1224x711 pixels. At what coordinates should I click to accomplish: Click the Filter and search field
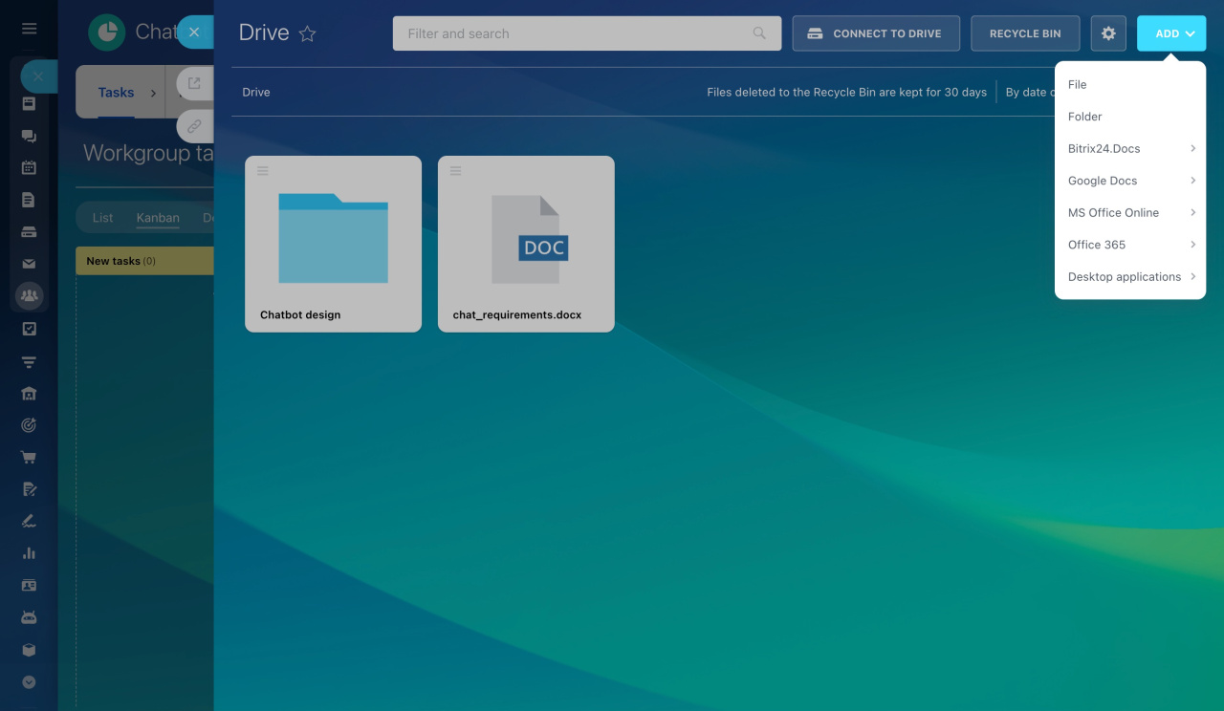[x=574, y=33]
